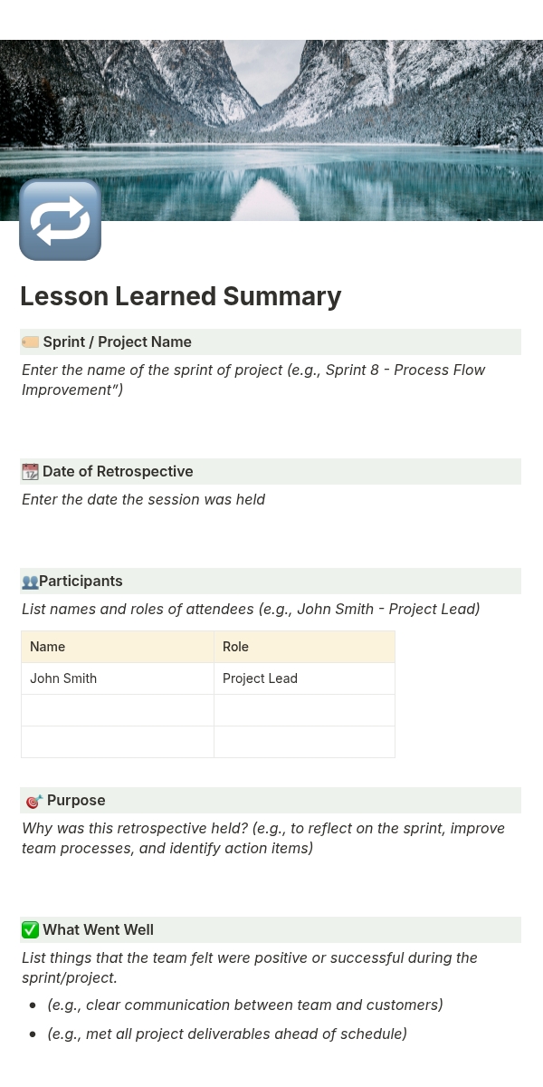543x1087 pixels.
Task: Click the John Smith table cell
Action: coord(118,678)
